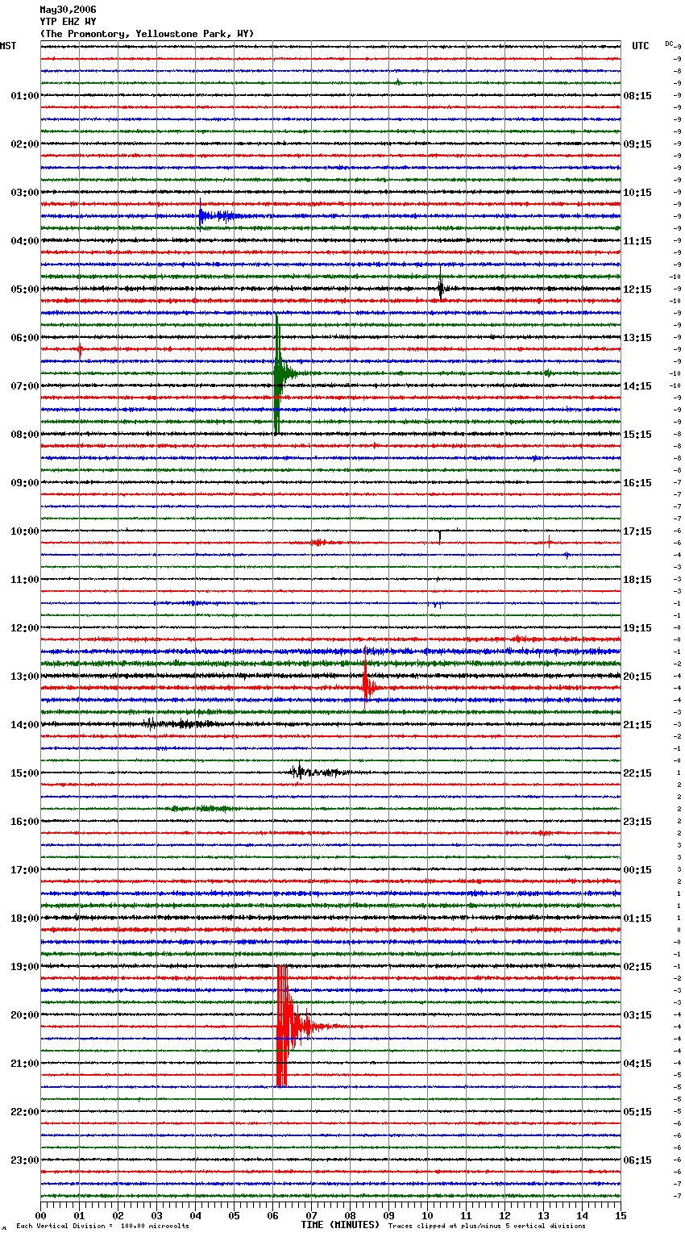Click the large green seismic event burst
The height and width of the screenshot is (1237, 685).
point(278,373)
